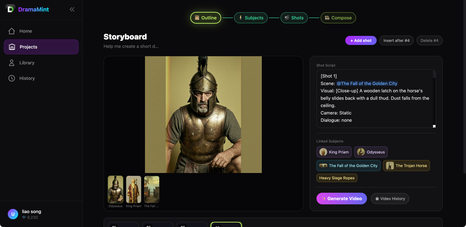Click the Trojan Horse chip thumbnail icon
The width and height of the screenshot is (466, 227).
click(x=390, y=166)
